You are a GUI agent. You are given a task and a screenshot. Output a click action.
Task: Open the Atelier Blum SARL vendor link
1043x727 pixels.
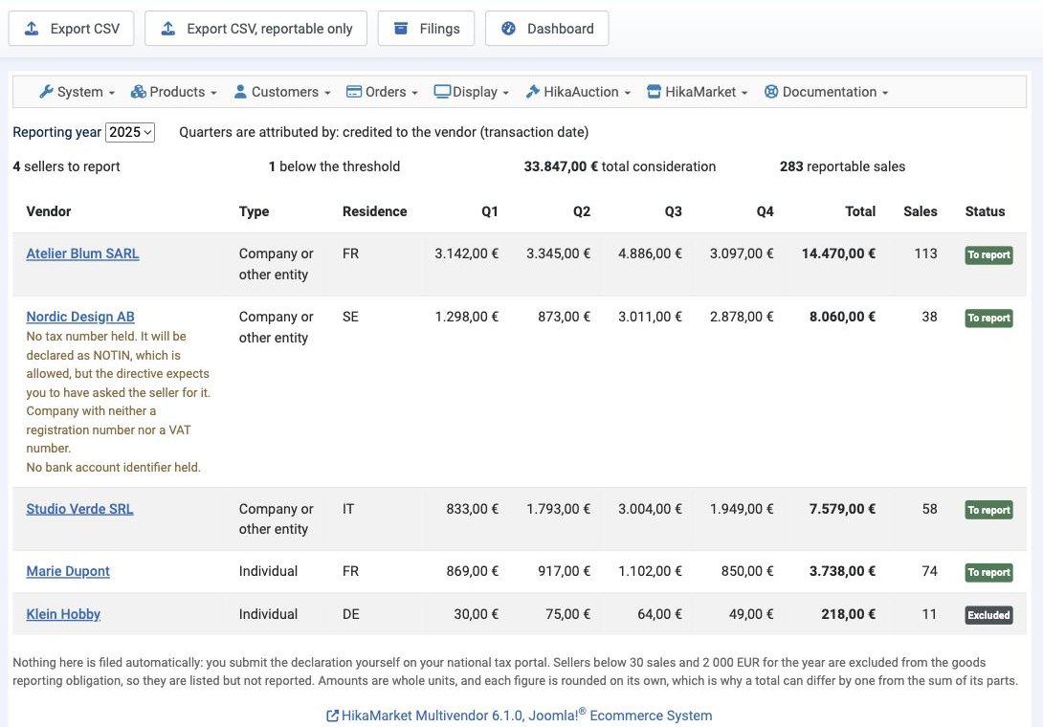click(x=82, y=253)
